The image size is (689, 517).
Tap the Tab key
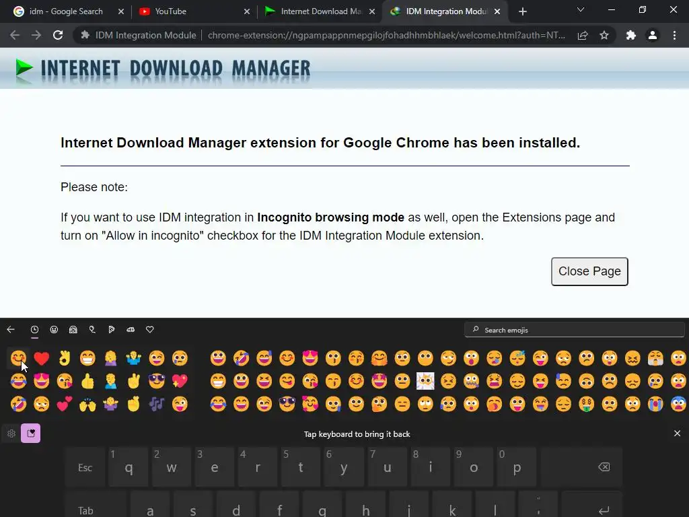pos(96,506)
